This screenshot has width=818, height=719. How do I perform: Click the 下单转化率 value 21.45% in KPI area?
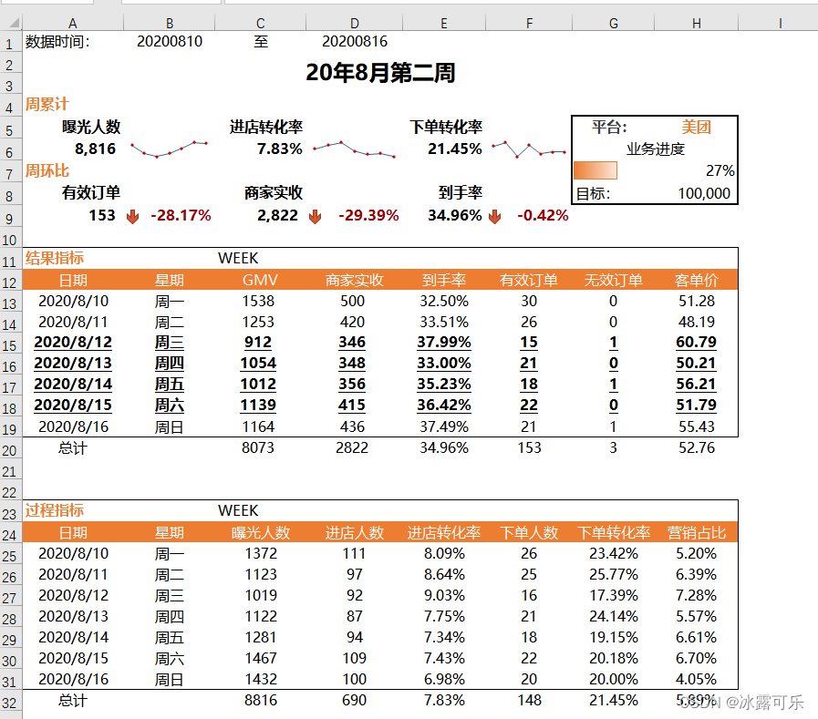point(455,149)
